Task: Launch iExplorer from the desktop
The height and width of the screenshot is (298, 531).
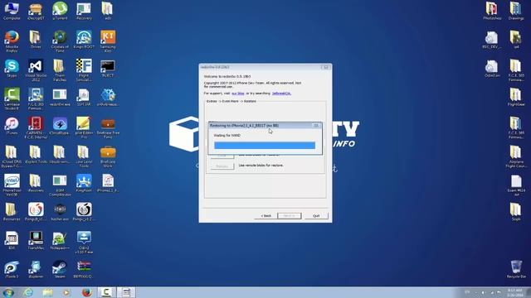Action: click(x=36, y=269)
